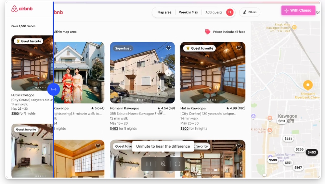Enter fullscreen video mode
Viewport: 325px width, 184px height.
pos(178,164)
